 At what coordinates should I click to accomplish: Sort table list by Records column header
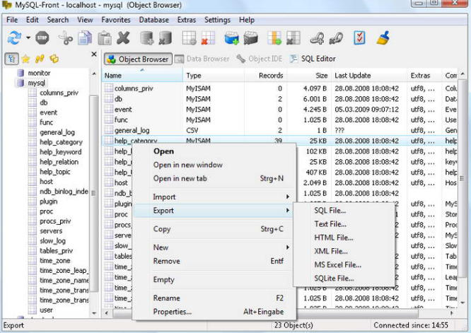pyautogui.click(x=270, y=75)
